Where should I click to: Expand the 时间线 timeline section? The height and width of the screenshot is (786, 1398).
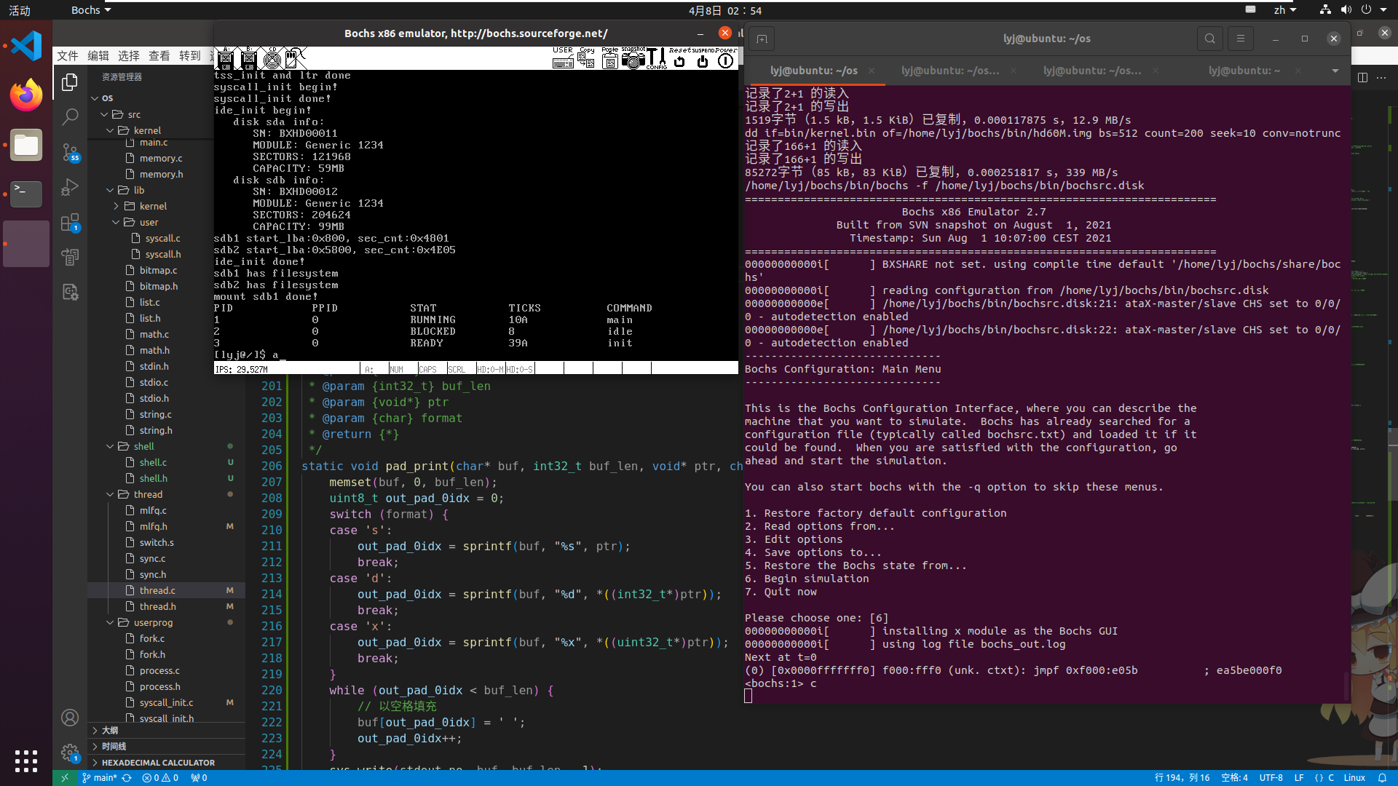(x=166, y=746)
